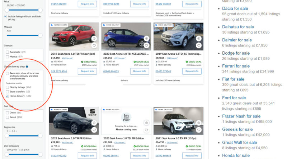This screenshot has height=159, width=287.
Task: Click the info icon beside 'Choose how to shop'
Action: coord(27,66)
